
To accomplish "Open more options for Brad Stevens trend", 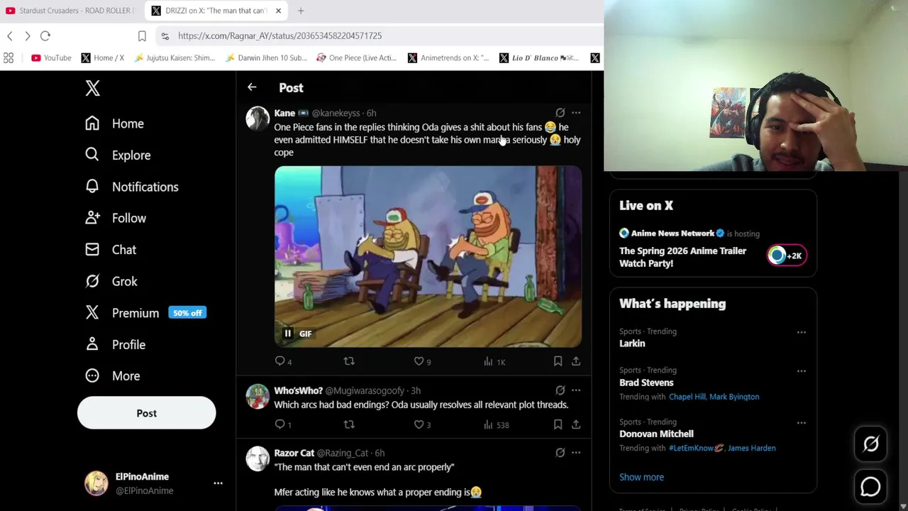I will pos(801,370).
